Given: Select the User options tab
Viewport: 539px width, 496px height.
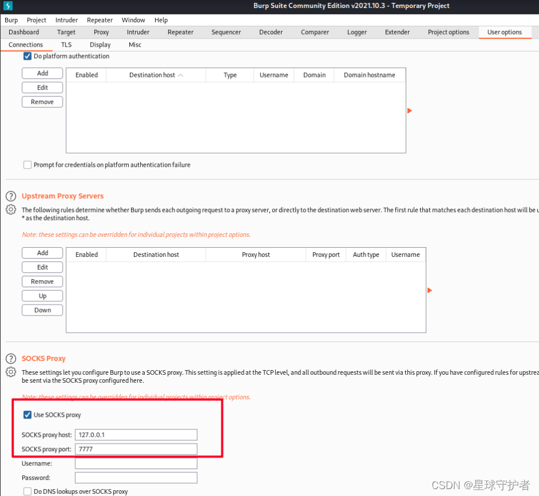Looking at the screenshot, I should [x=505, y=32].
